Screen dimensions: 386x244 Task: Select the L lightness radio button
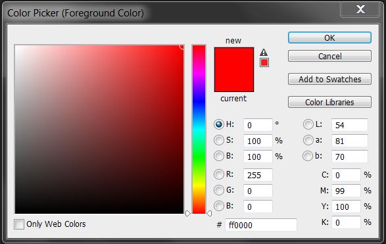click(308, 124)
